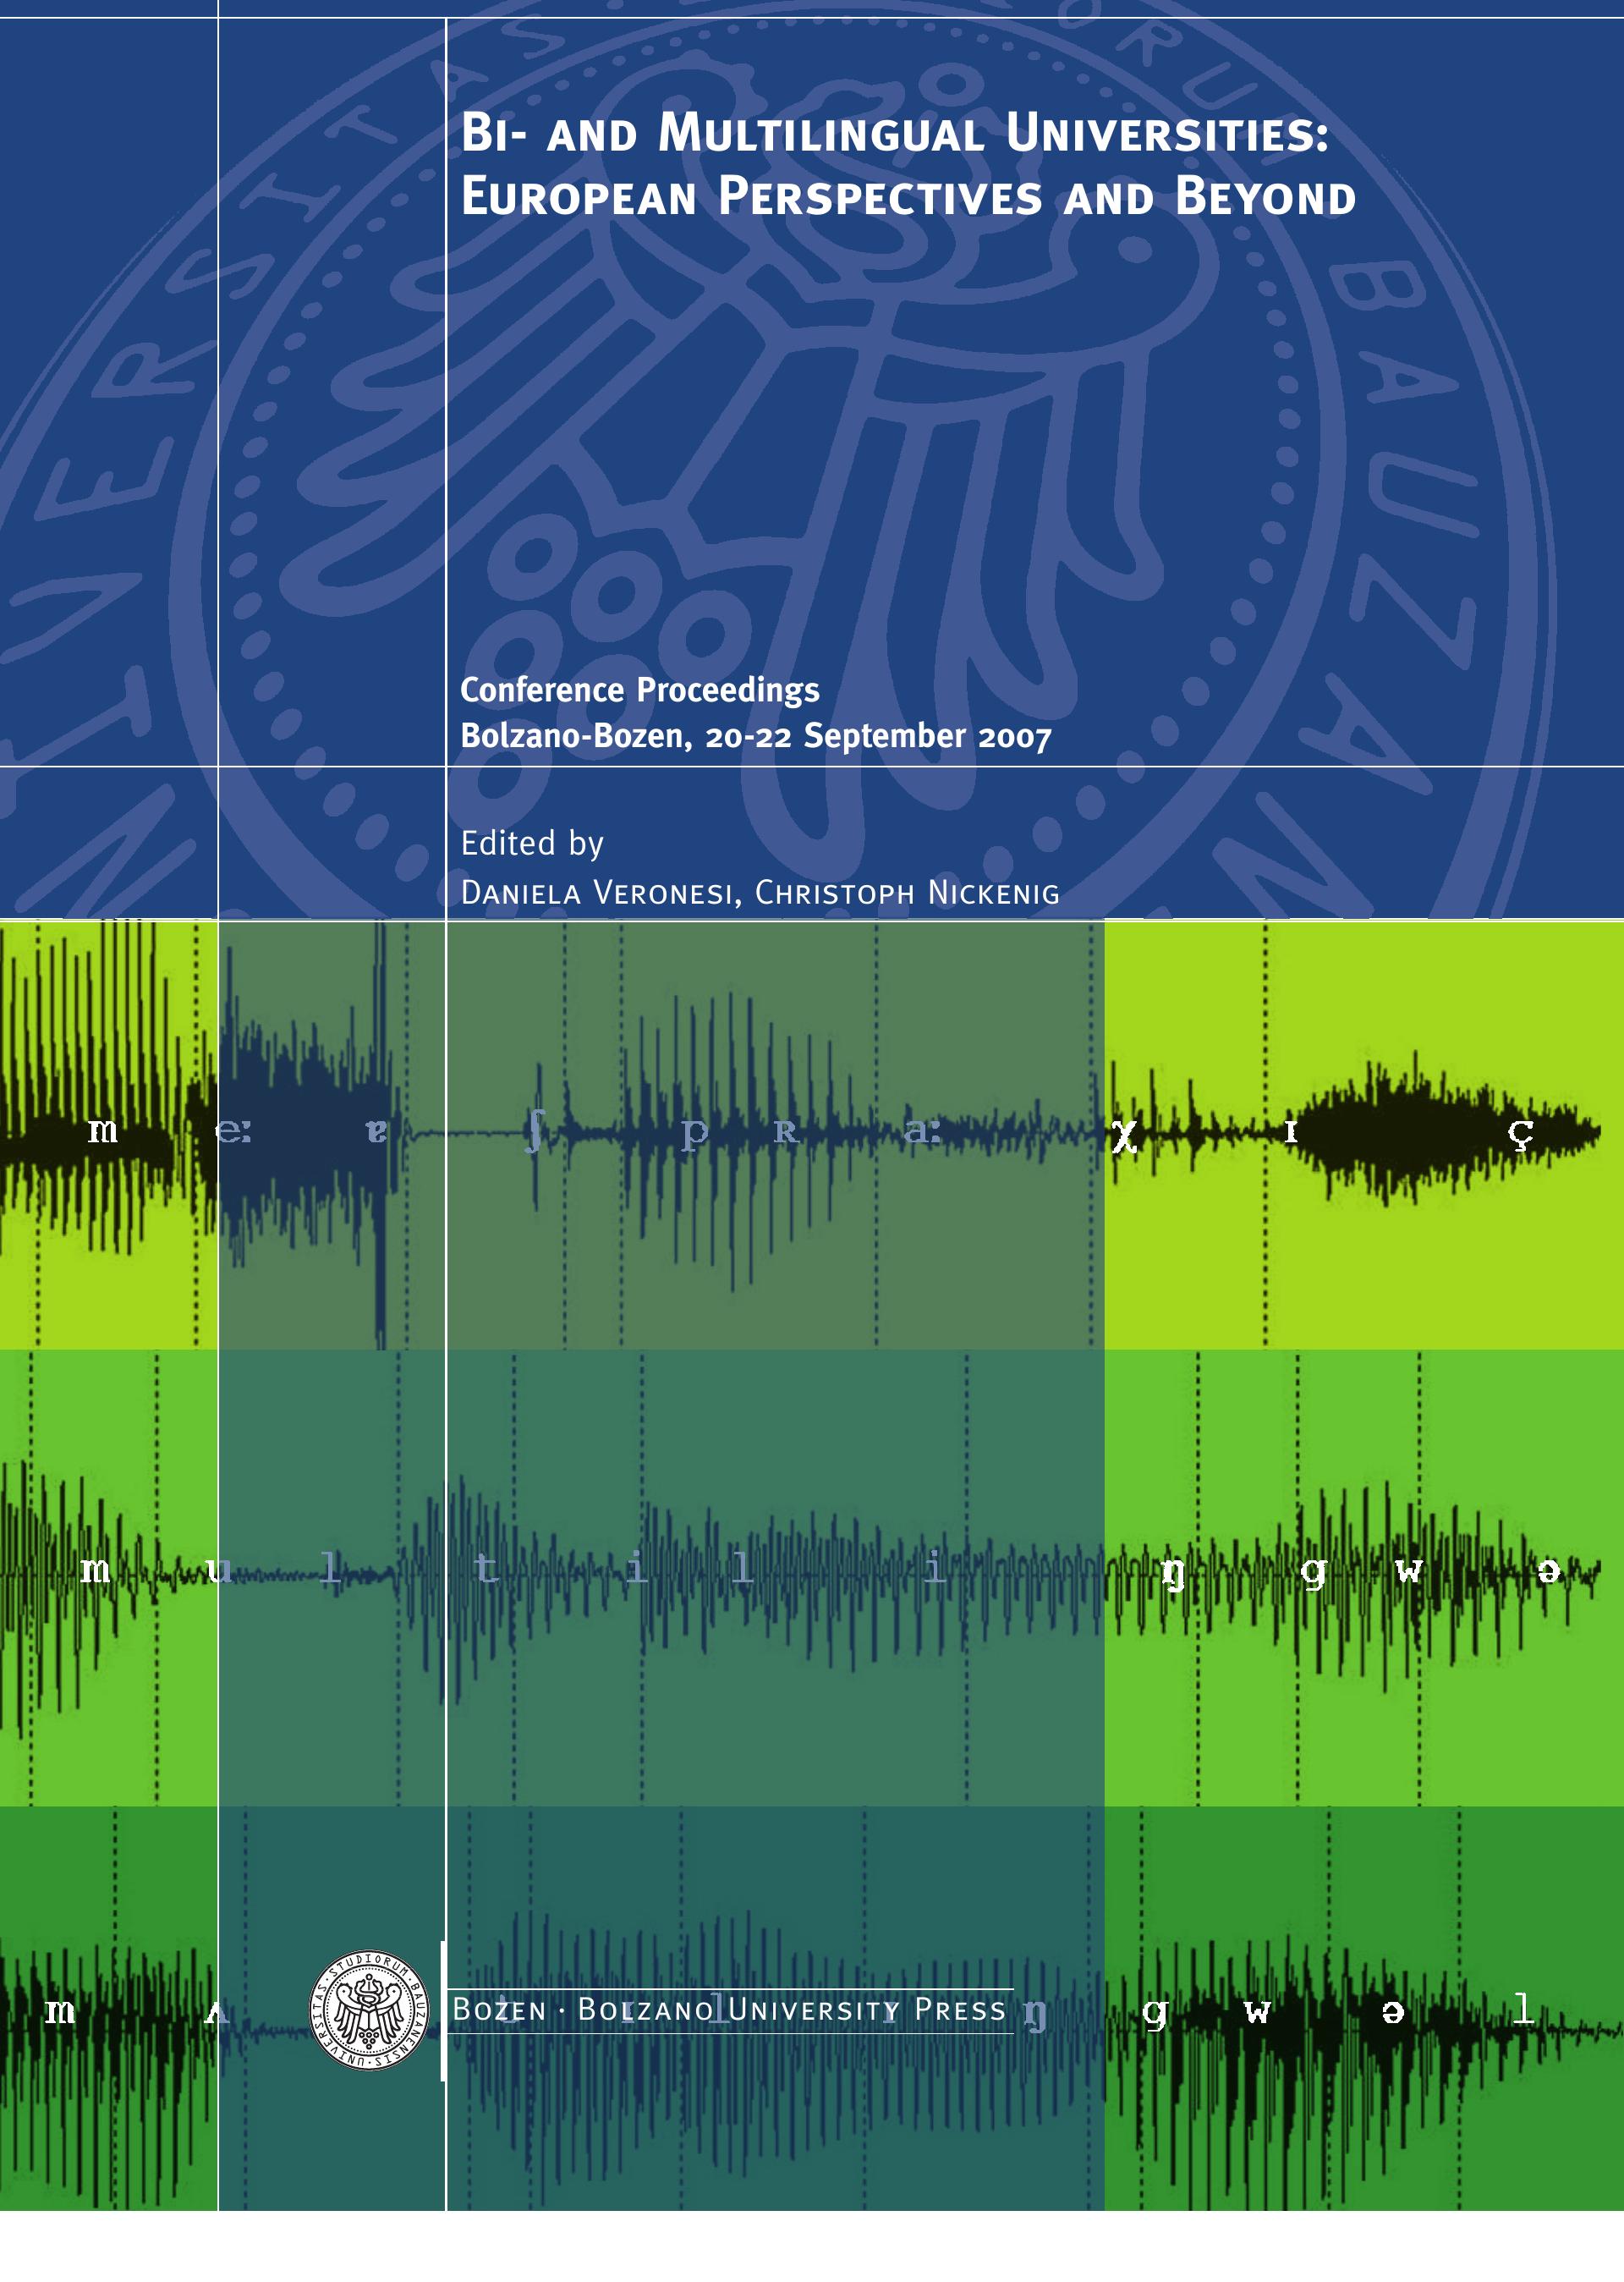Click the 'Conference Proceedings' text
This screenshot has height=2282, width=1624.
click(x=639, y=690)
